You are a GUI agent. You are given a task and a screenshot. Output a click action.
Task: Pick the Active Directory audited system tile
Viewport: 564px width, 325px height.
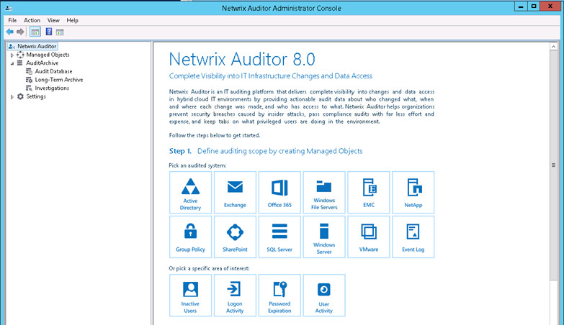pyautogui.click(x=190, y=193)
